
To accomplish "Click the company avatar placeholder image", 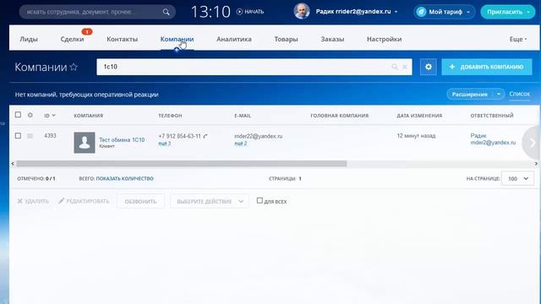I will [85, 143].
